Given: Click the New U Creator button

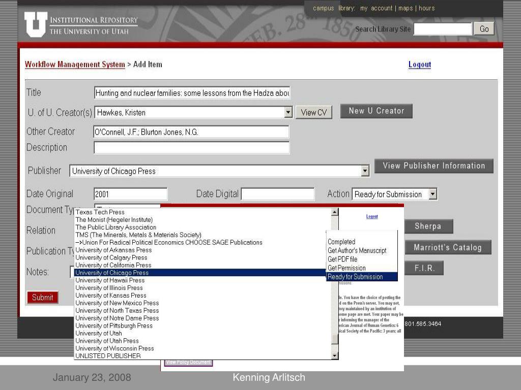Looking at the screenshot, I should (376, 111).
